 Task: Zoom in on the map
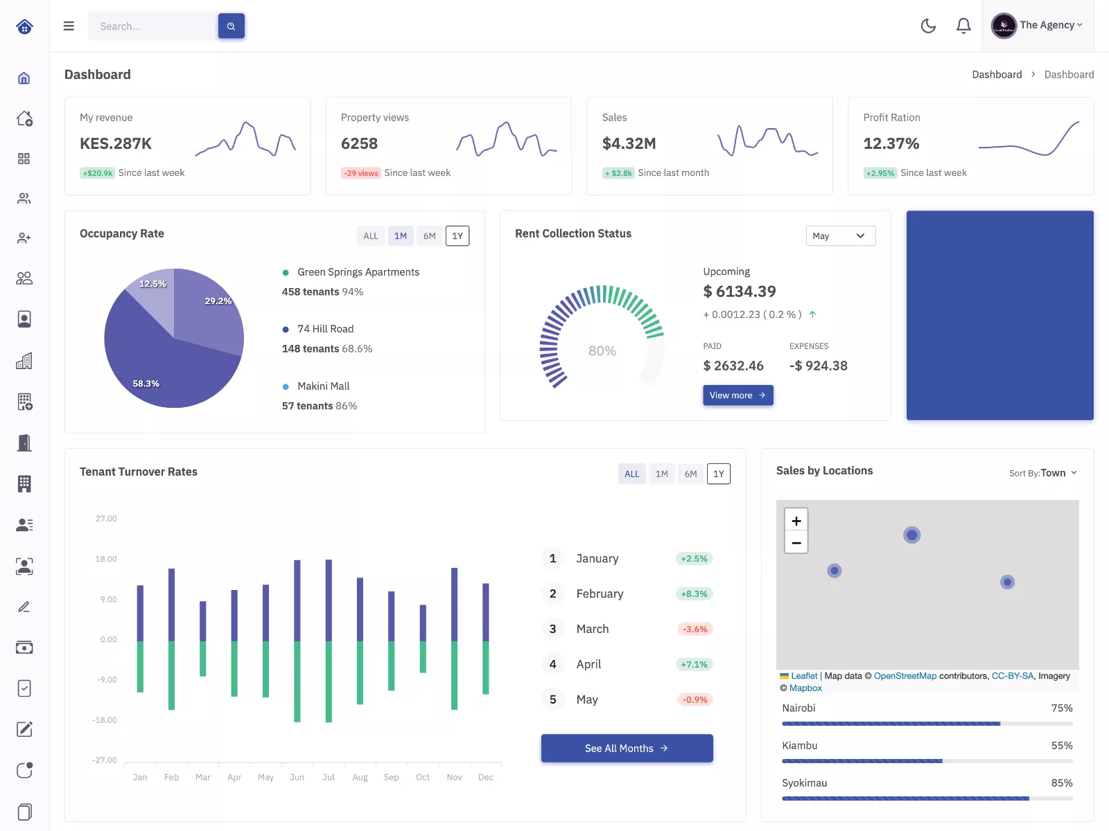pos(796,521)
